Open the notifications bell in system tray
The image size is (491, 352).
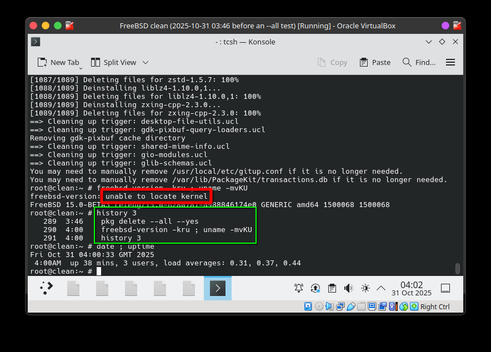pyautogui.click(x=299, y=288)
